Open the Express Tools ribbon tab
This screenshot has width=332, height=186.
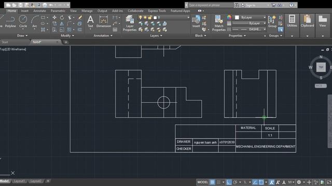(157, 11)
